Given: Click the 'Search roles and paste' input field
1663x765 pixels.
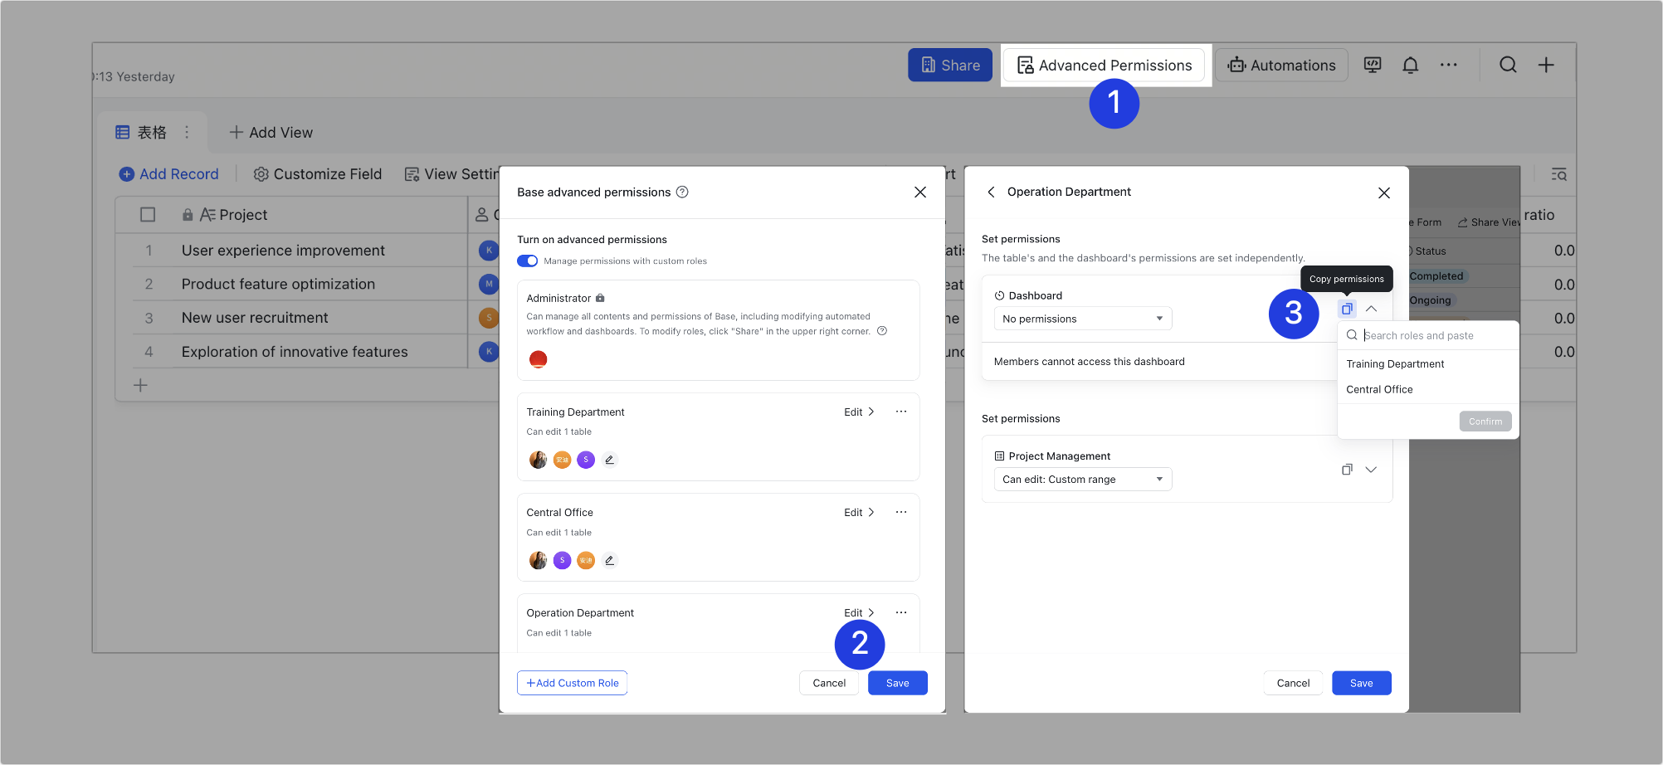Looking at the screenshot, I should [1436, 335].
